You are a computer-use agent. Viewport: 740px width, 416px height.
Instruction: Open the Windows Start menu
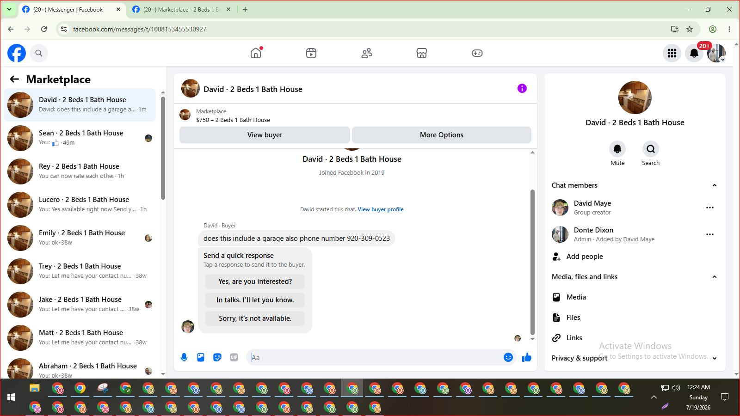[x=11, y=397]
